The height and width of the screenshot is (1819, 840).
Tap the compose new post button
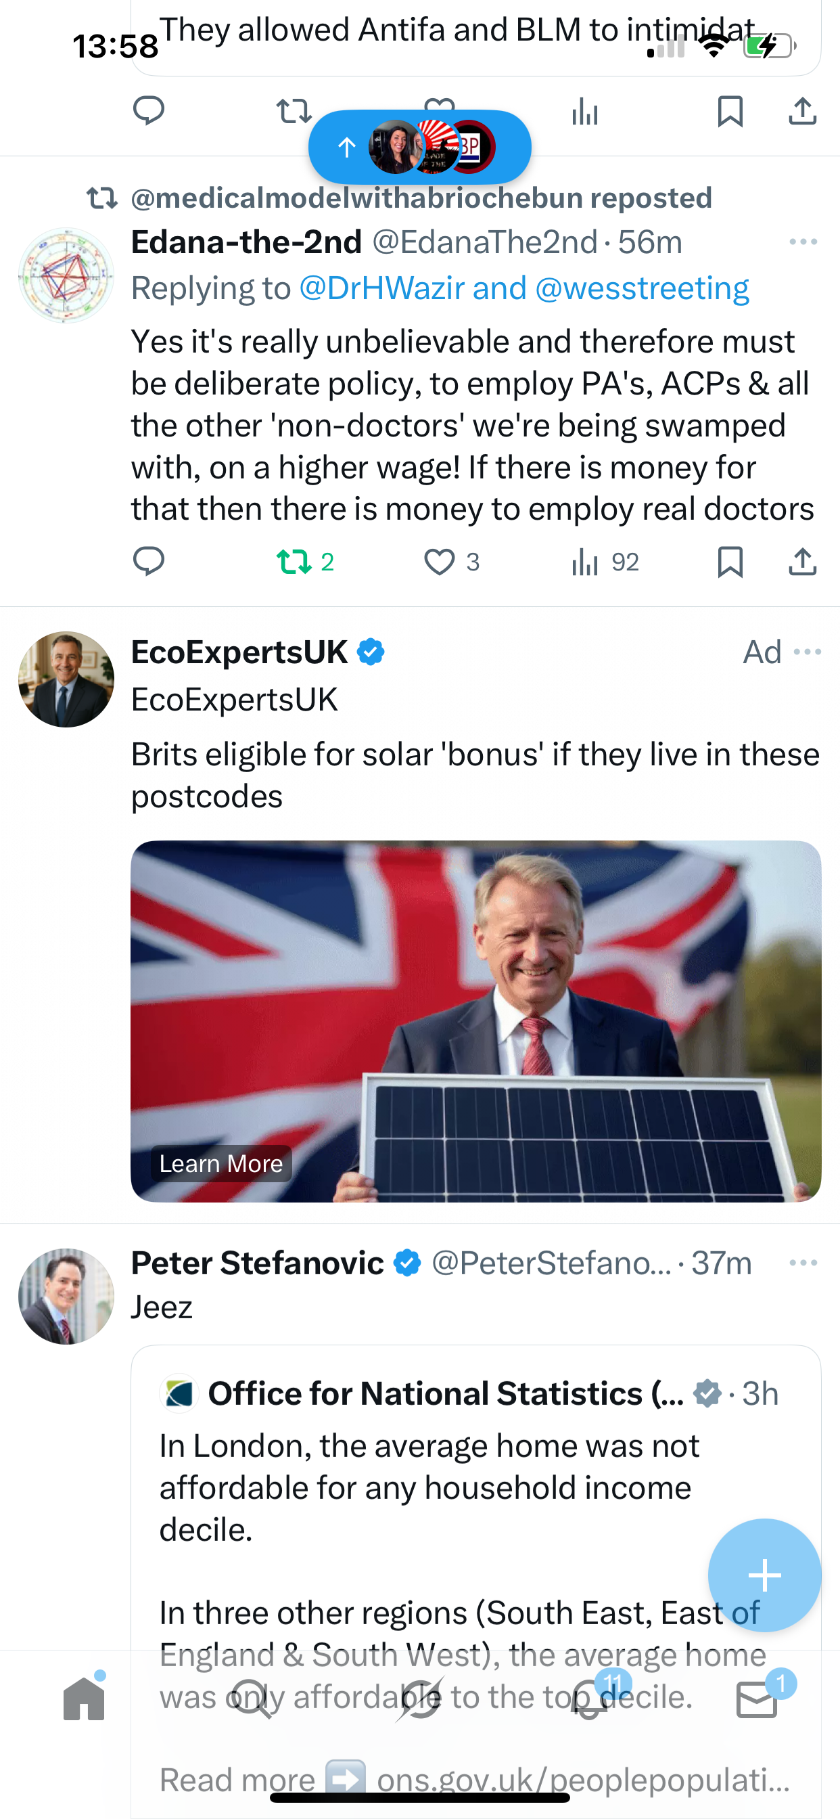point(764,1575)
